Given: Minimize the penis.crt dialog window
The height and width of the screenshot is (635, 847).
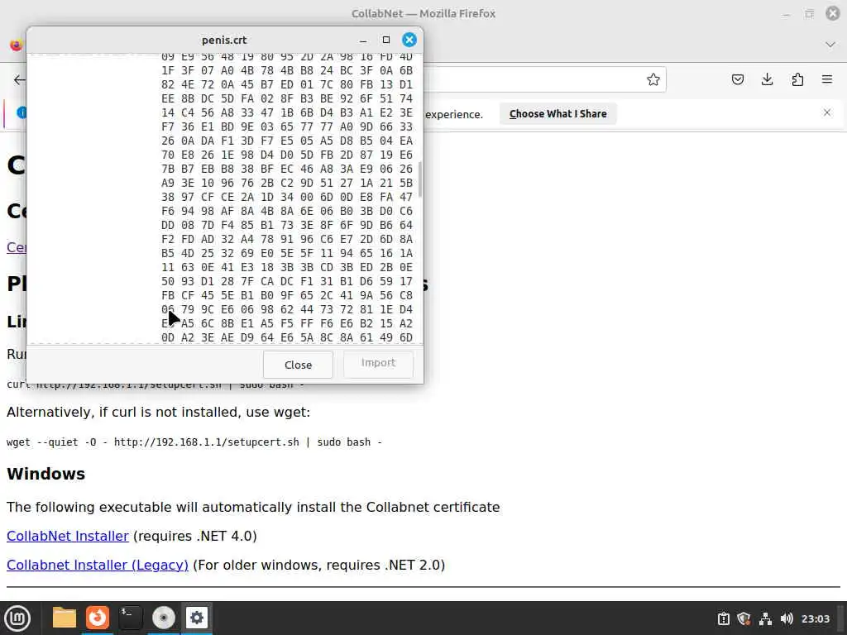Looking at the screenshot, I should (363, 41).
